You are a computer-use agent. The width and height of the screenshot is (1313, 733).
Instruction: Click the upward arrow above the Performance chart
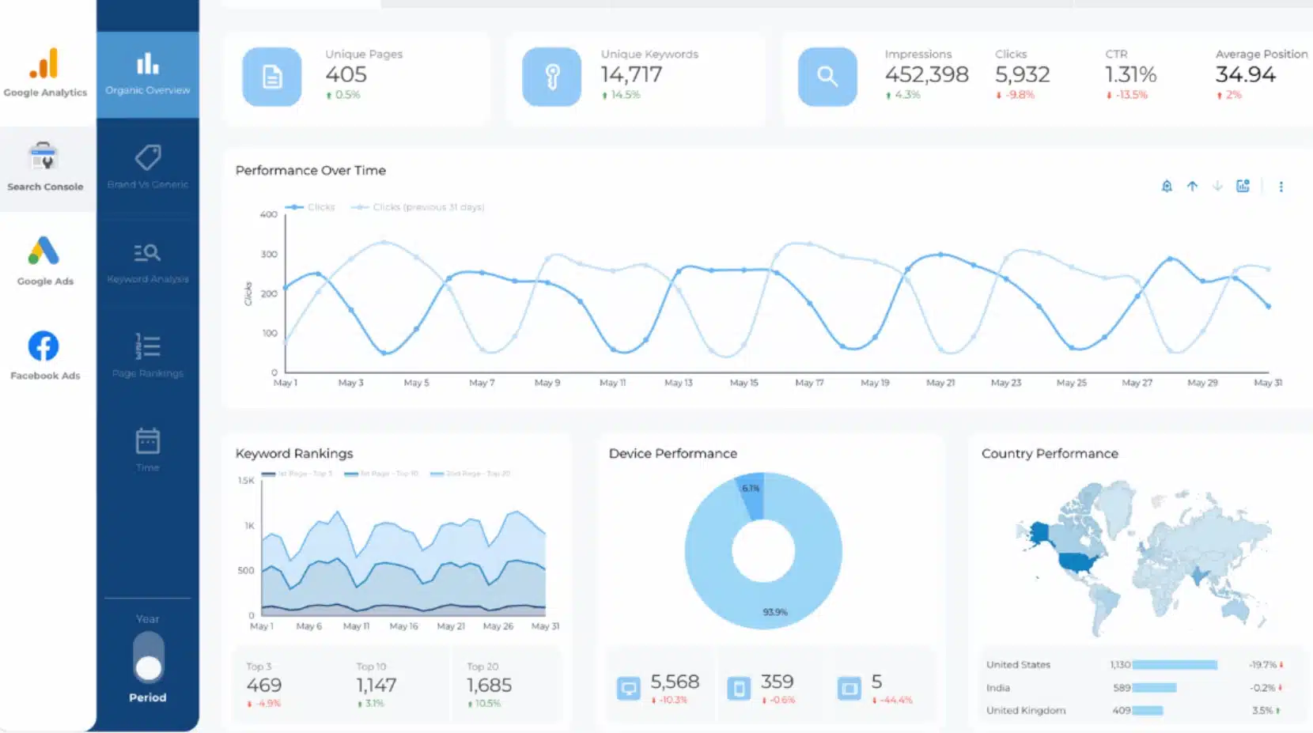(x=1191, y=187)
